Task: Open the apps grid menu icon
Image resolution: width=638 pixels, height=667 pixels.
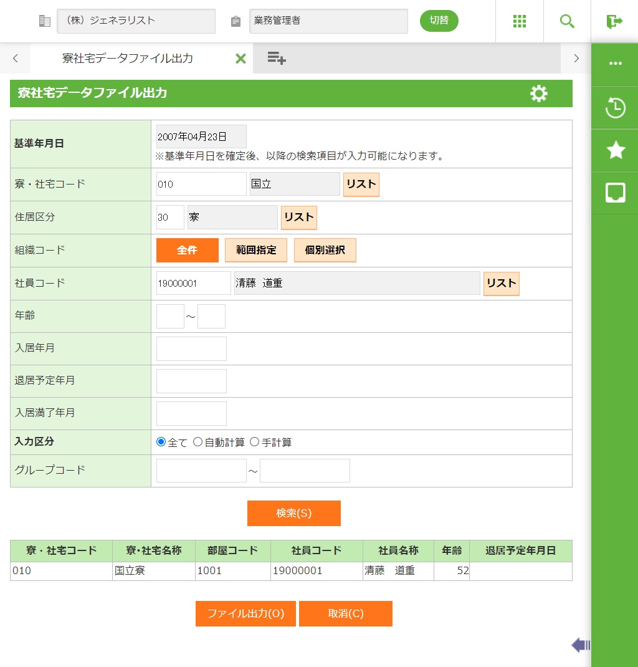Action: (520, 21)
